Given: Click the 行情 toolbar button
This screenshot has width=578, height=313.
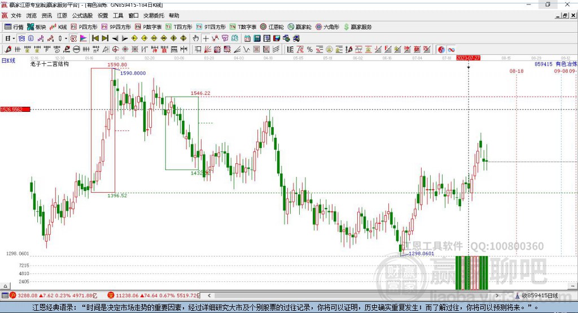Looking at the screenshot, I should pyautogui.click(x=14, y=27).
